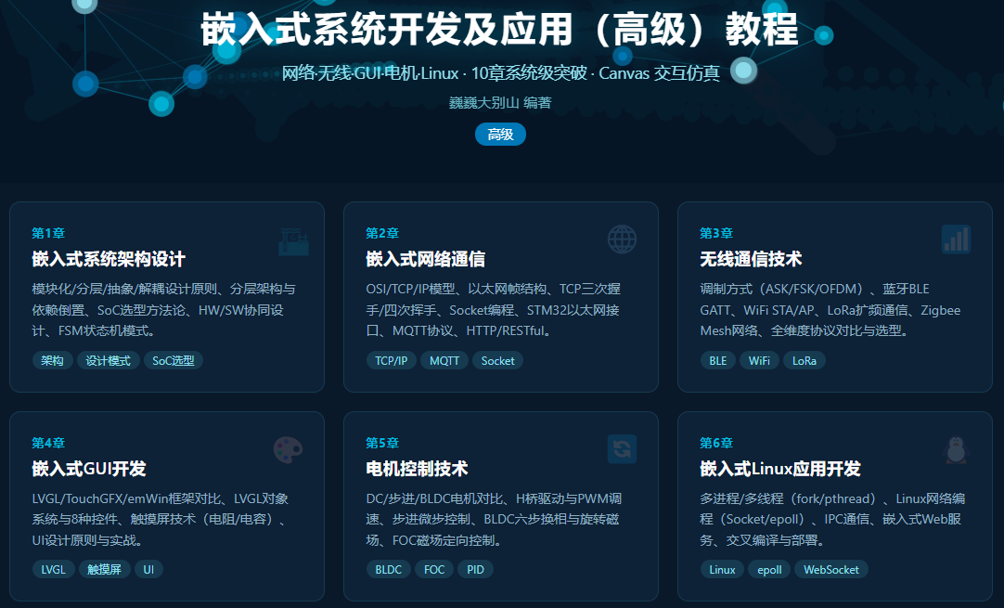Open chapter title 嵌入式系统架构设计
1004x608 pixels.
click(x=109, y=259)
